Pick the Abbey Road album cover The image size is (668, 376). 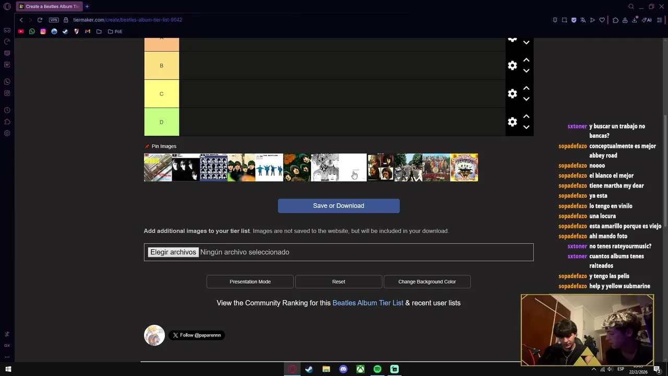pos(408,167)
